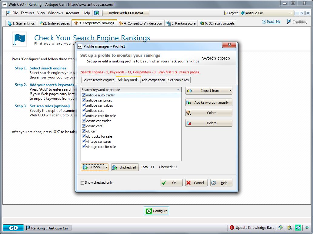
Task: Sort by the 'Search keyword or phrase' column header
Action: [131, 90]
